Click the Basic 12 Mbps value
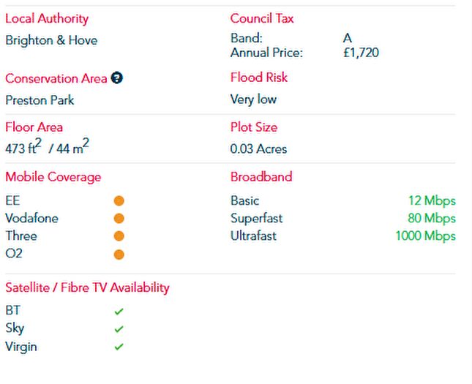Screen dimensions: 472x384 pos(432,200)
